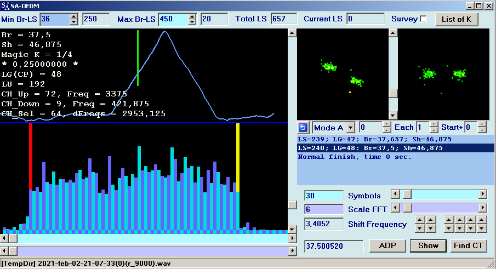Decrease the Start+ value
The width and height of the screenshot is (496, 269).
(482, 130)
